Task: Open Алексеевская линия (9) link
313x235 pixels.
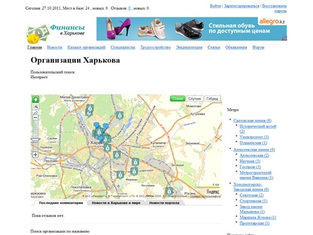Action: tap(254, 150)
